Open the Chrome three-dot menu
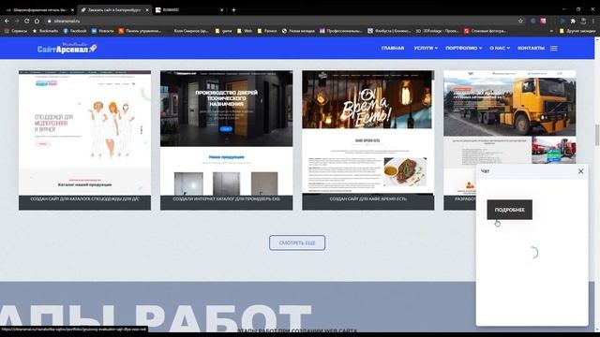Screen dimensions: 600x337 (593, 21)
